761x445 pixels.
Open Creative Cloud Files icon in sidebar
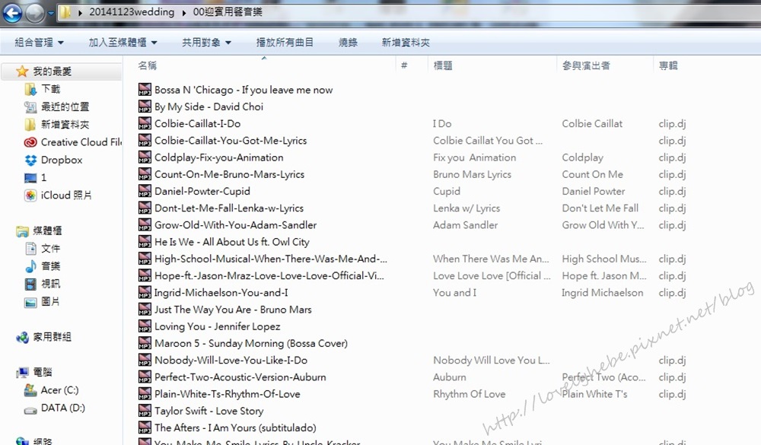point(30,142)
